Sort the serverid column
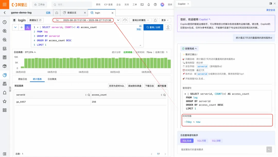Image resolution: width=278 pixels, height=157 pixels. tap(86, 95)
